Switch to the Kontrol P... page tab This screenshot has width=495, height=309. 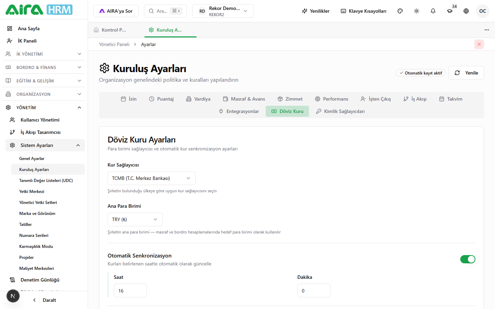114,30
